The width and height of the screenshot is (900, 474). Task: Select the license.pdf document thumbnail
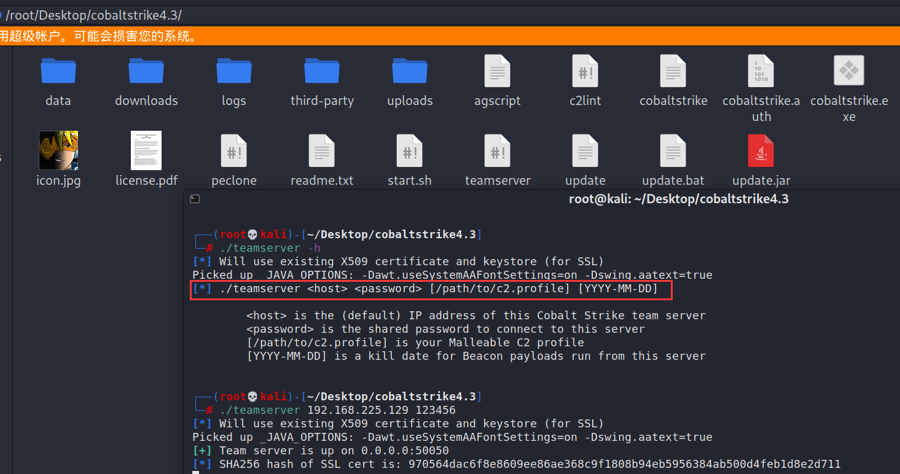146,150
